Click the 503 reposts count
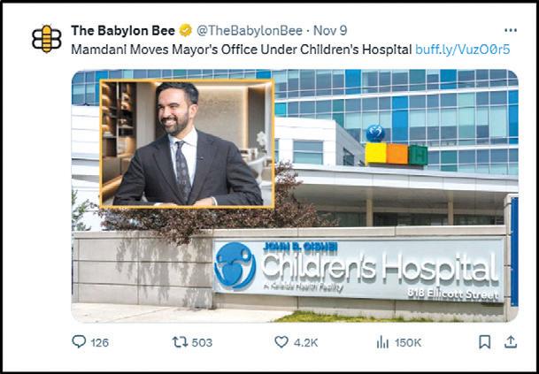 [x=202, y=342]
